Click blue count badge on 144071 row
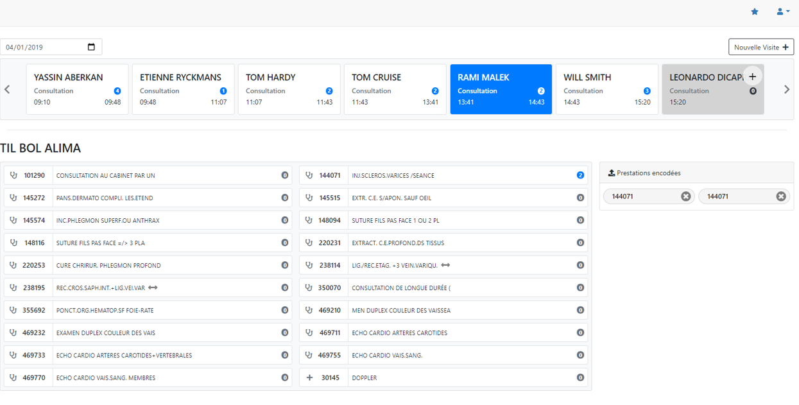The height and width of the screenshot is (405, 799). tap(580, 175)
